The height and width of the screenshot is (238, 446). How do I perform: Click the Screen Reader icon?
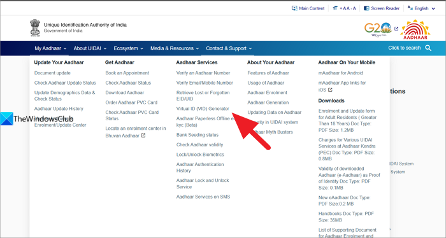tap(366, 8)
